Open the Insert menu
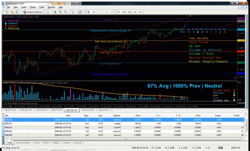The height and width of the screenshot is (151, 250). tap(24, 7)
